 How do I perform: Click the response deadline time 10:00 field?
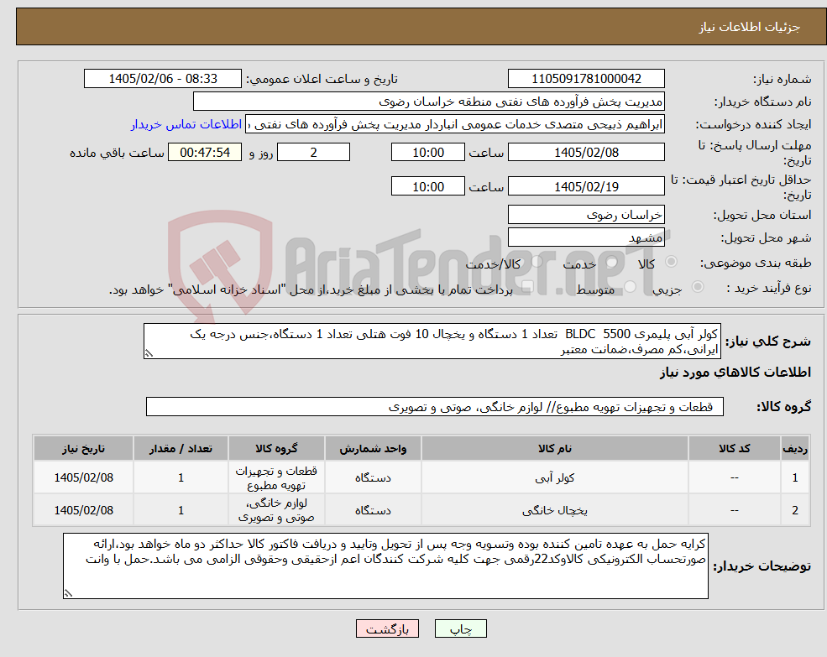(427, 153)
